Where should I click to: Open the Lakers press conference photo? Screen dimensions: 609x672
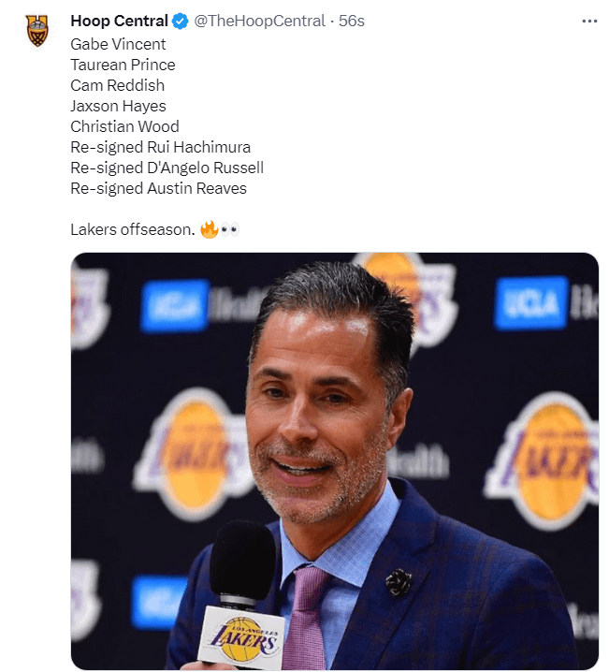pyautogui.click(x=334, y=460)
